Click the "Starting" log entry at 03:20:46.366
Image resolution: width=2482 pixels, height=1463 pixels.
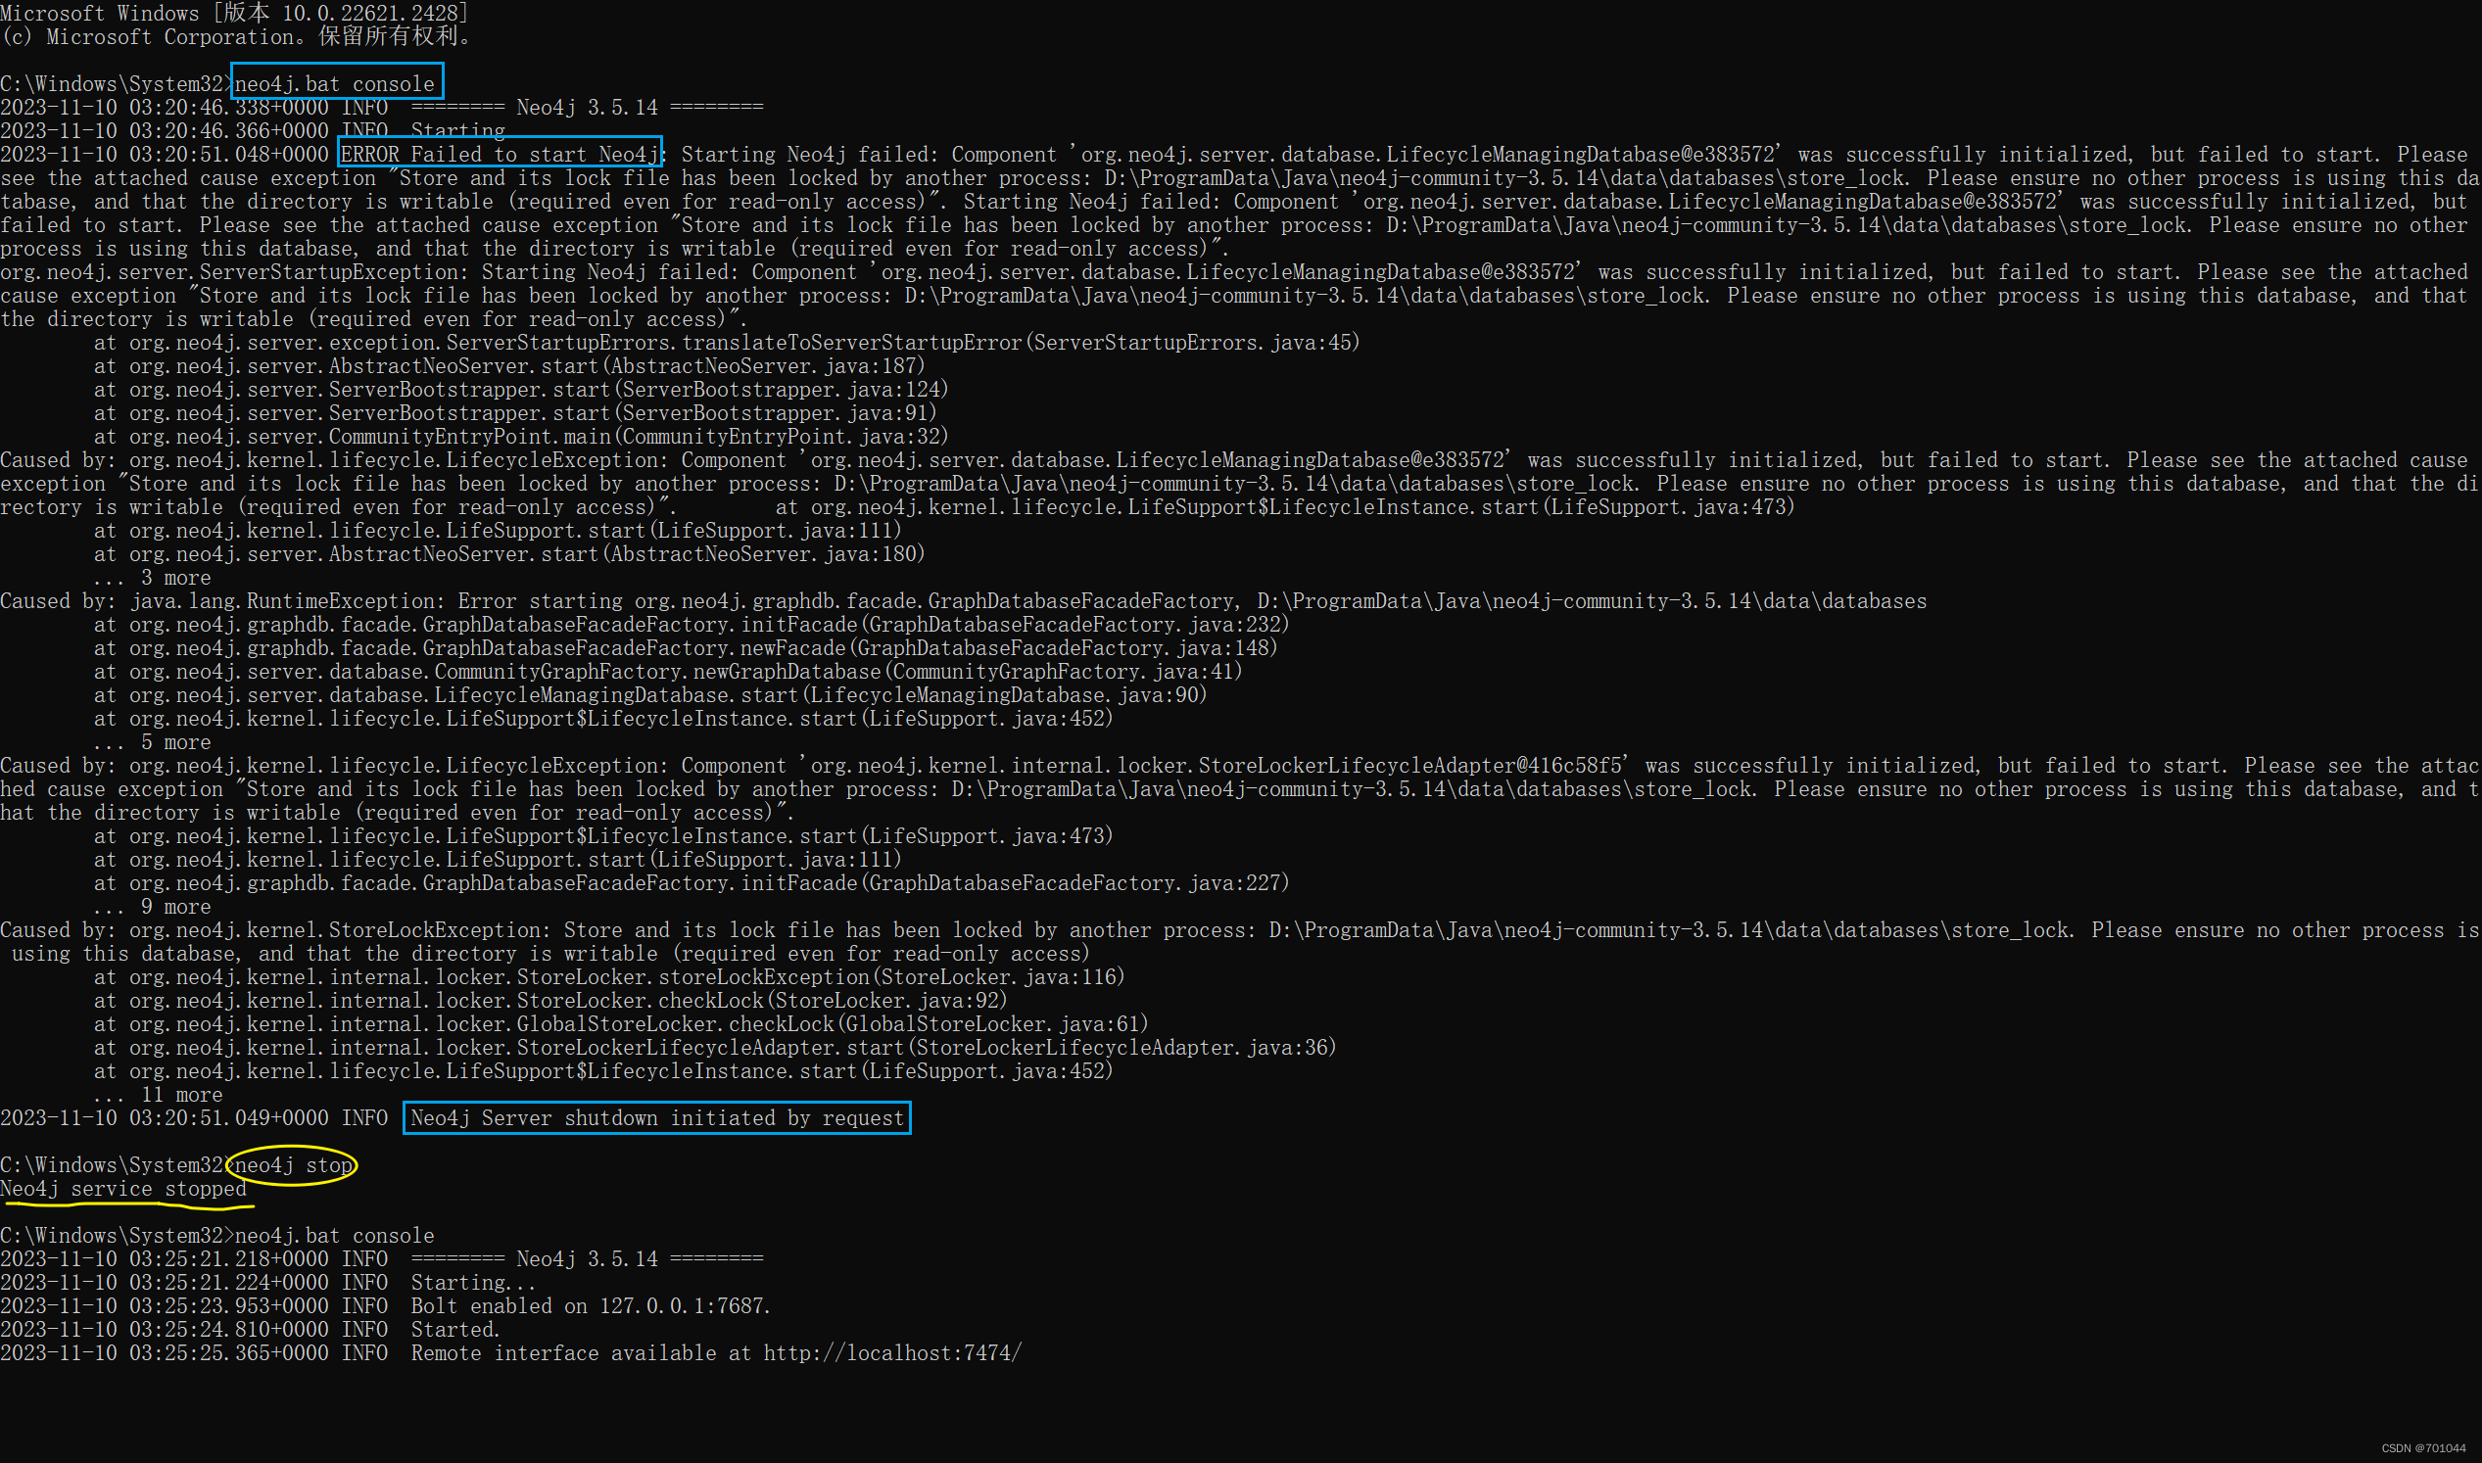point(458,130)
